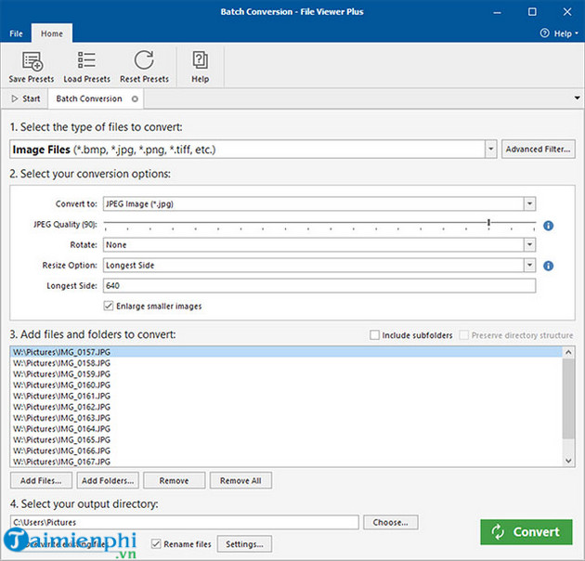The width and height of the screenshot is (585, 561).
Task: Open the Help icon in ribbon
Action: tap(200, 61)
